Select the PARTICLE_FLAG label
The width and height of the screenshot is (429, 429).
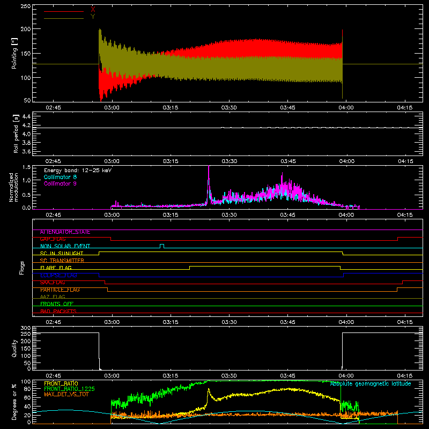[60, 290]
